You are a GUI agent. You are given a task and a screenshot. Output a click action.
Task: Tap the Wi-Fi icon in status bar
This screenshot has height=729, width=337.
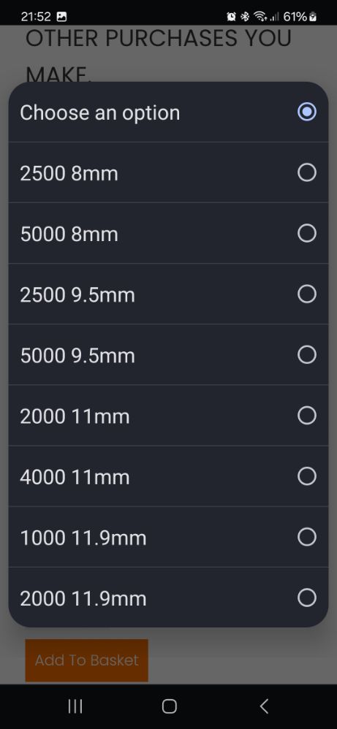pos(260,17)
